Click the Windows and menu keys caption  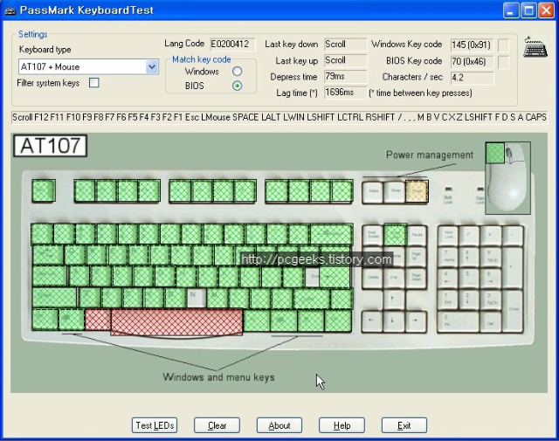click(218, 377)
